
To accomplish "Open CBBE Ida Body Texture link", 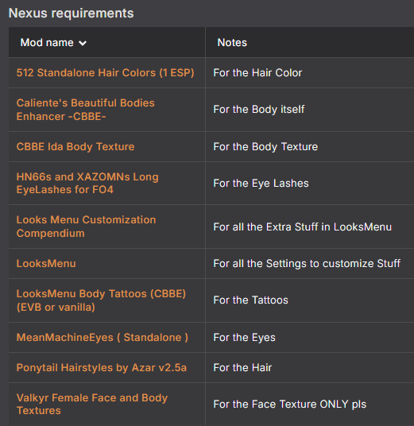I will (75, 147).
